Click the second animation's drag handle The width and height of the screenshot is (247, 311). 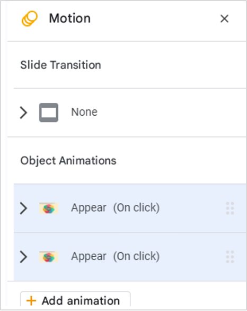[230, 257]
